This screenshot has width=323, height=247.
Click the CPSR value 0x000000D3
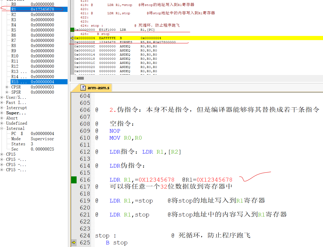pos(42,87)
